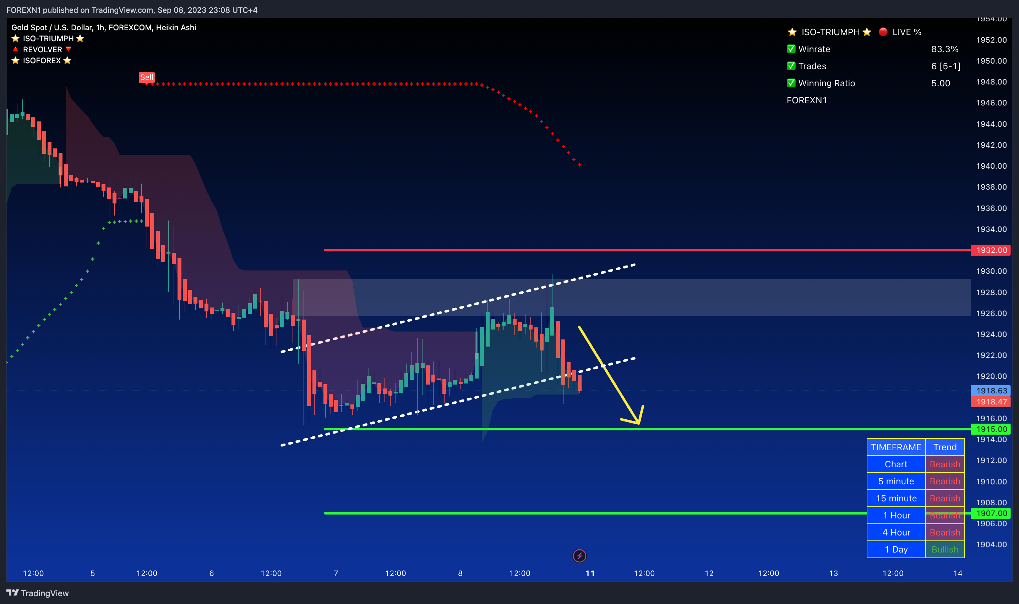Image resolution: width=1019 pixels, height=604 pixels.
Task: Click the red Sell signal label
Action: coord(147,77)
